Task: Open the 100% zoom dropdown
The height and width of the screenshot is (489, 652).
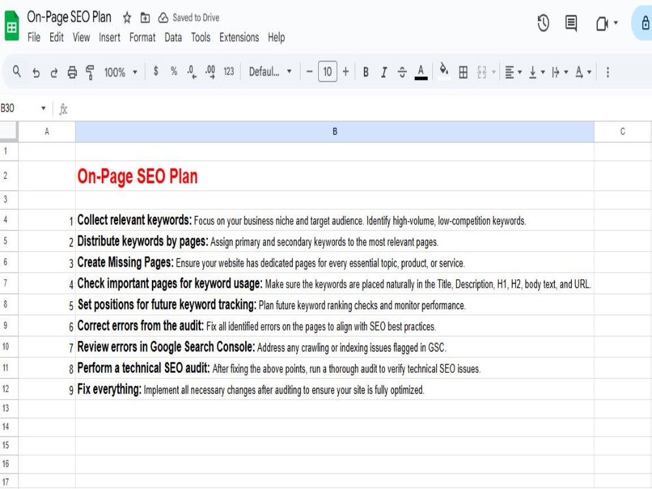Action: pos(121,72)
